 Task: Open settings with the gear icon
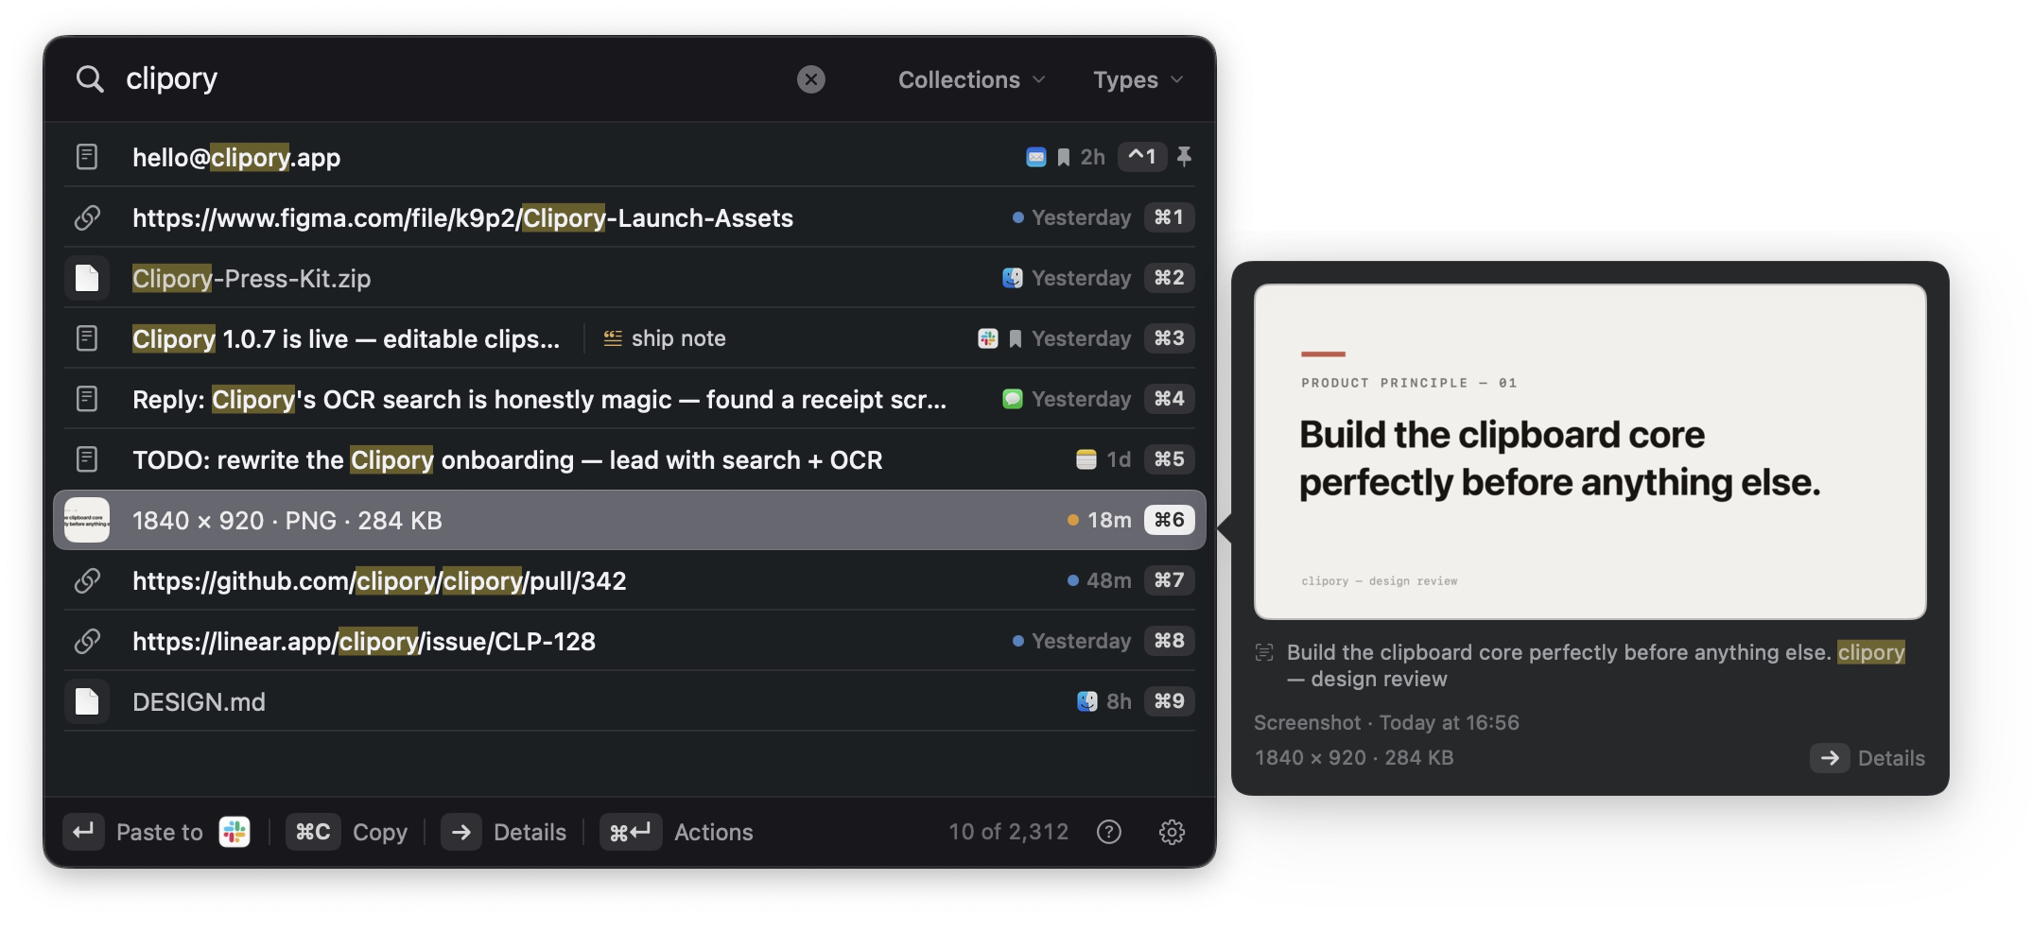1172,832
